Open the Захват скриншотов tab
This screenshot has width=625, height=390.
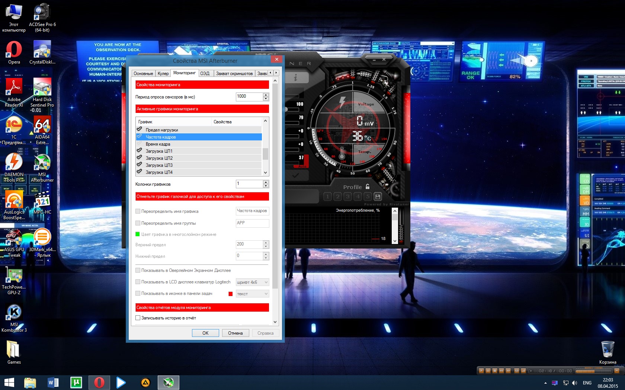coord(234,74)
